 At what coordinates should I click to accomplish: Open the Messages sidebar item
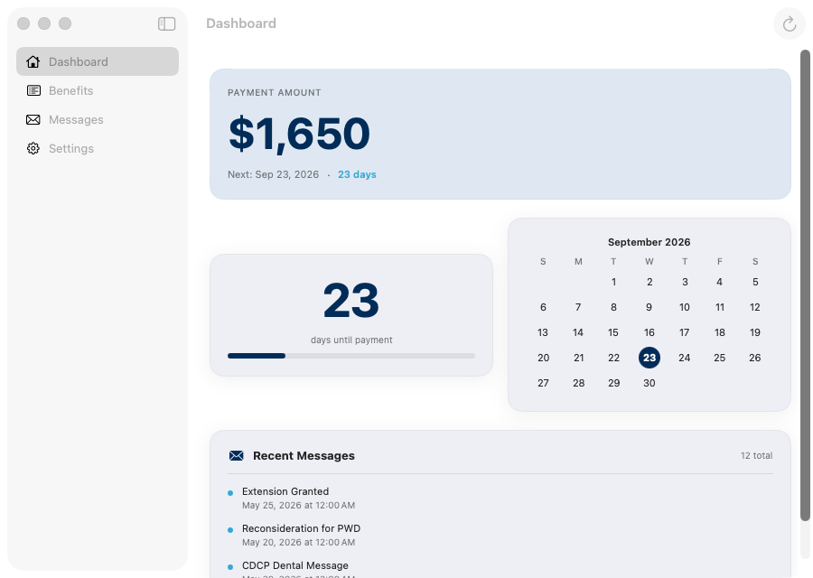tap(98, 120)
